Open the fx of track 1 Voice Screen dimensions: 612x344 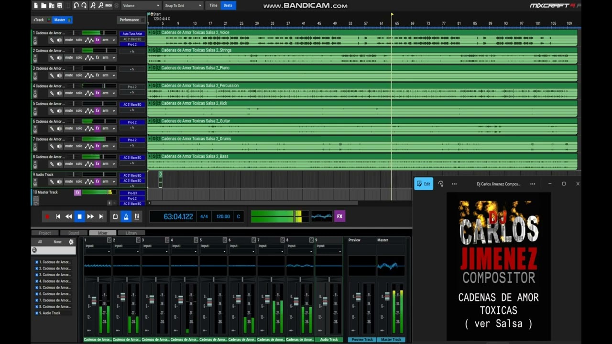point(98,40)
